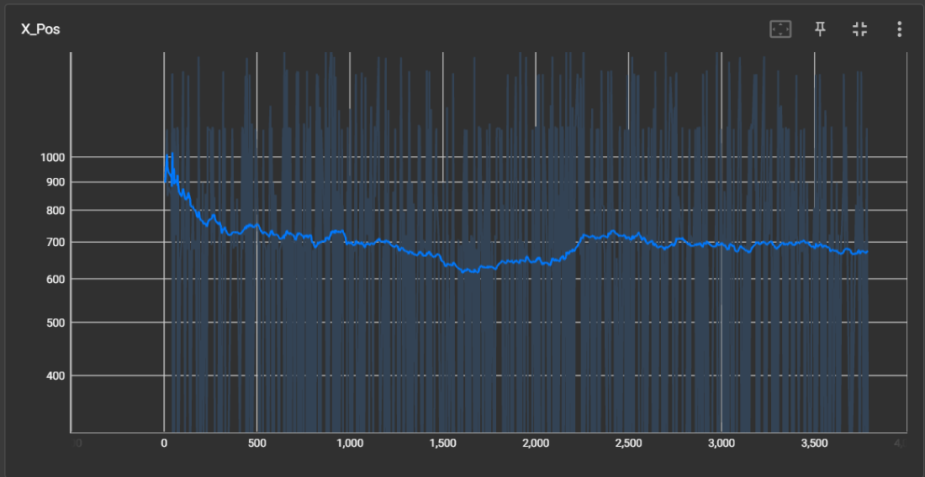Click the 0 tick on the x-axis
Viewport: 925px width, 477px height.
(163, 443)
